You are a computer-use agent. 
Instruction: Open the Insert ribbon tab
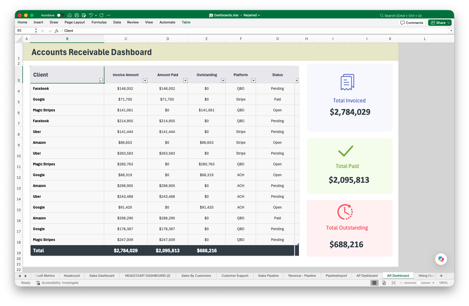[38, 22]
